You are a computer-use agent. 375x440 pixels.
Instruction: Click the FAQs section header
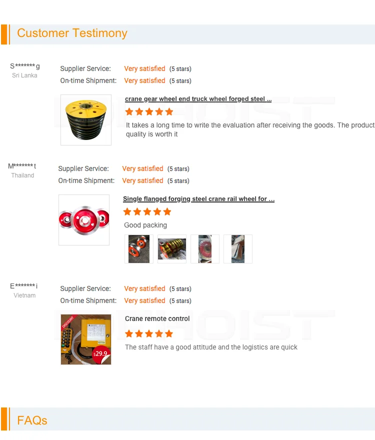[32, 420]
